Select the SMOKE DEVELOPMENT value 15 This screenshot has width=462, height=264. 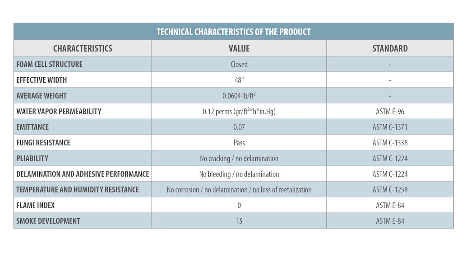coord(239,221)
